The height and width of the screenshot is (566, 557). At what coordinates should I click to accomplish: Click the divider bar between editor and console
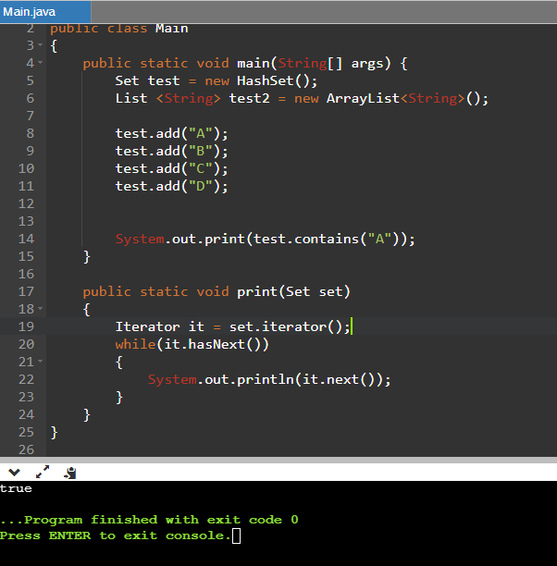278,461
